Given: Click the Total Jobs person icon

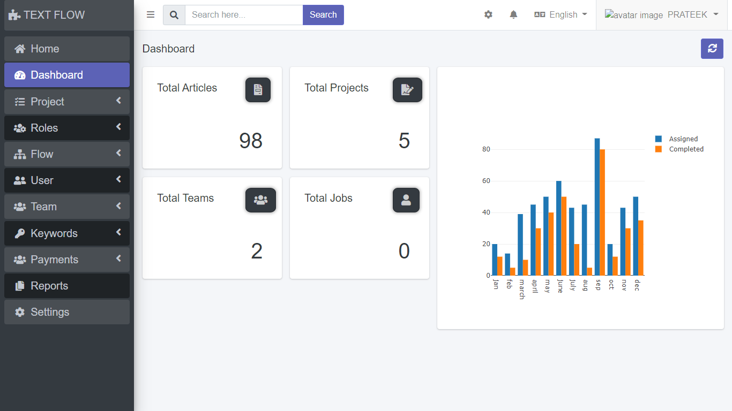Looking at the screenshot, I should click(x=406, y=200).
